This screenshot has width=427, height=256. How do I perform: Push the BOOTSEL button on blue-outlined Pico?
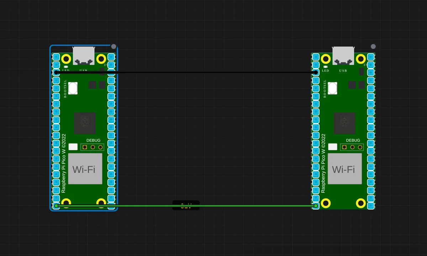(x=73, y=88)
